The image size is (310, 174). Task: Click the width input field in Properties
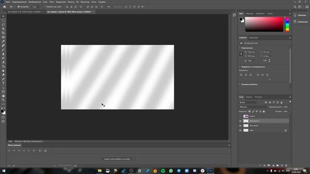[x=251, y=52]
